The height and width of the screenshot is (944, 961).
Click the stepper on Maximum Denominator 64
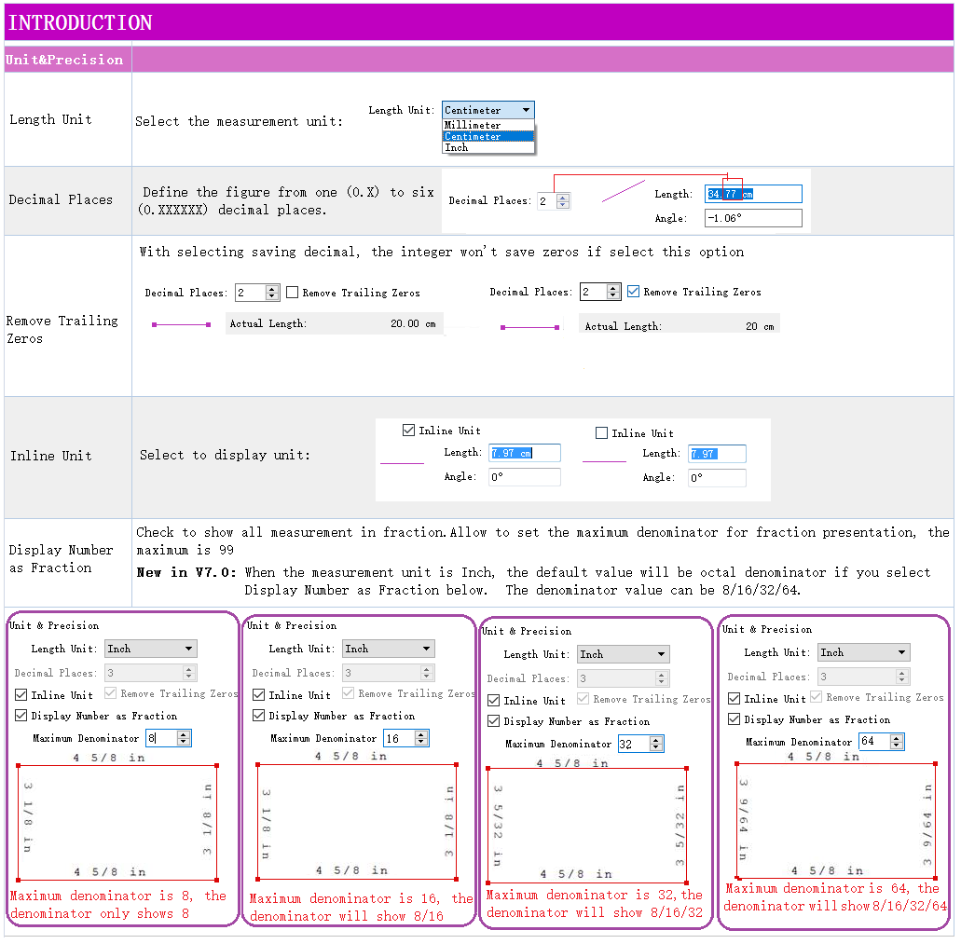pos(897,742)
